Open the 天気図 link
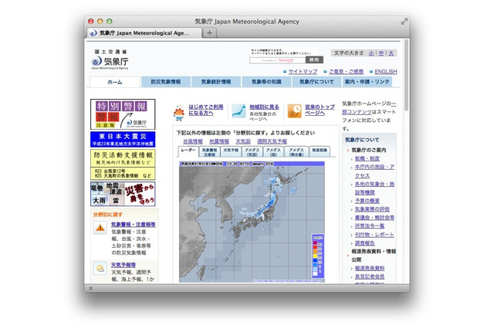 point(243,141)
